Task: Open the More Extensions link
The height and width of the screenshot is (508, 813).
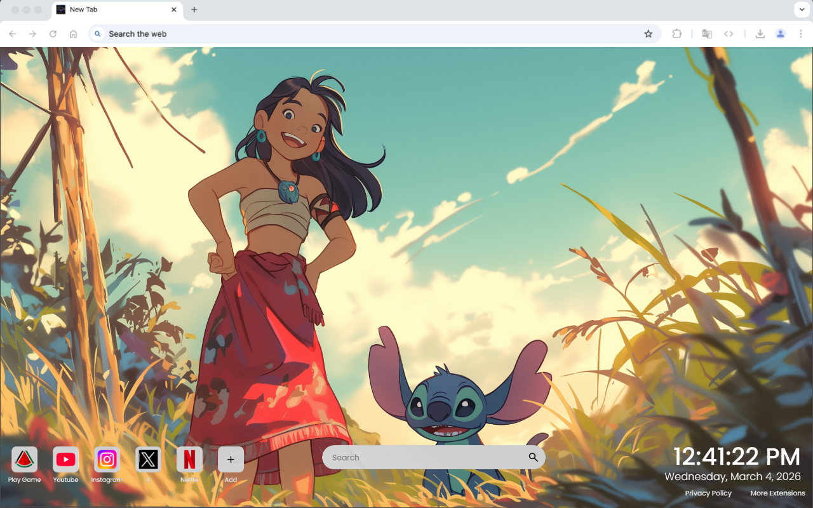Action: click(777, 493)
